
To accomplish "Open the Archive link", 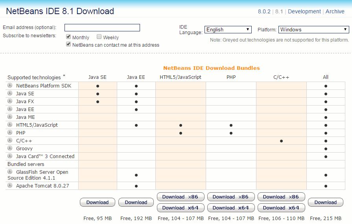I will click(335, 11).
